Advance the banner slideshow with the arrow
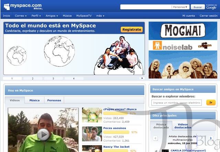 [x=142, y=78]
